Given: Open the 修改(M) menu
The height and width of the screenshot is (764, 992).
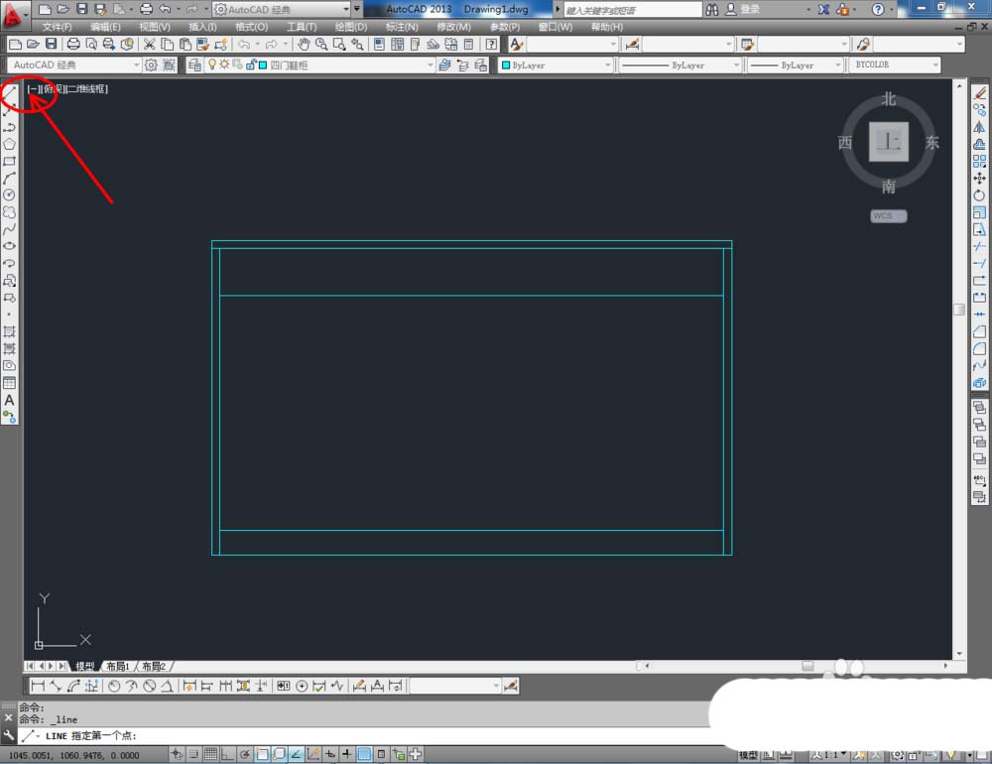Looking at the screenshot, I should 453,27.
